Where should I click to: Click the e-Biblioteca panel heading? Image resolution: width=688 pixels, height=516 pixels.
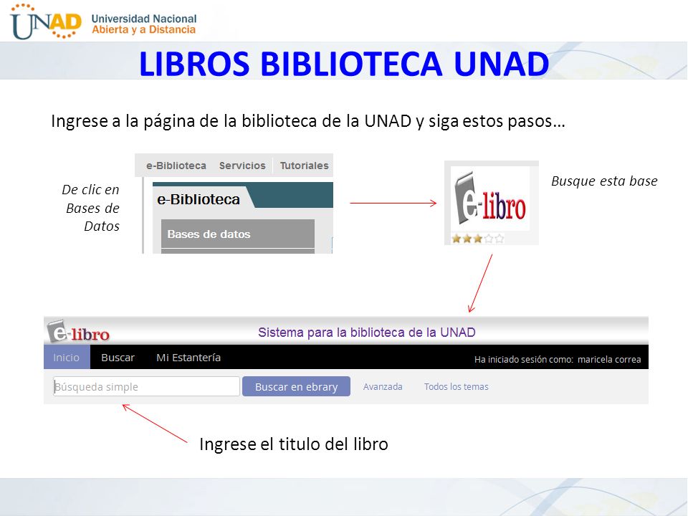(x=199, y=199)
